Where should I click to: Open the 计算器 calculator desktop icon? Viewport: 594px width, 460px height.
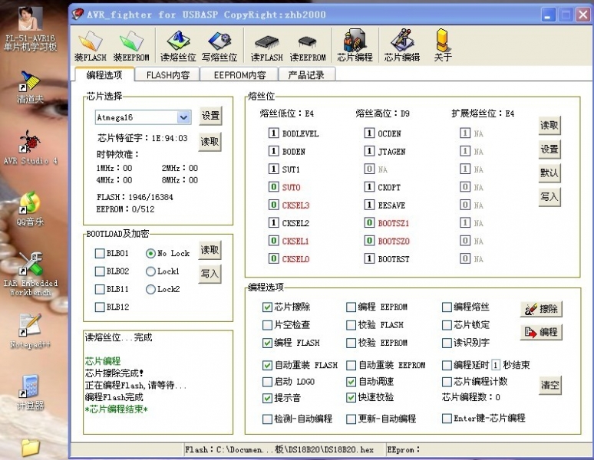click(30, 393)
